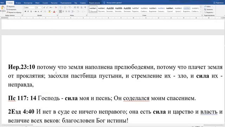Click the text effects icon
The image size is (225, 127).
click(x=45, y=12)
